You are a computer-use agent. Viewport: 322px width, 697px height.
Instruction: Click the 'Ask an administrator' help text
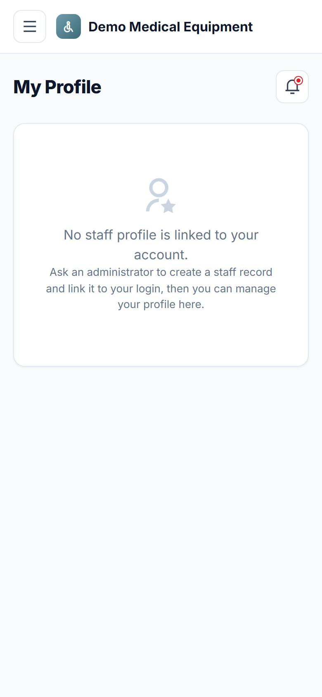[161, 288]
